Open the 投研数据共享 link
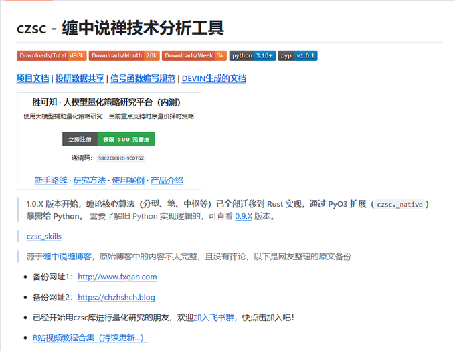455x351 pixels. coord(80,78)
